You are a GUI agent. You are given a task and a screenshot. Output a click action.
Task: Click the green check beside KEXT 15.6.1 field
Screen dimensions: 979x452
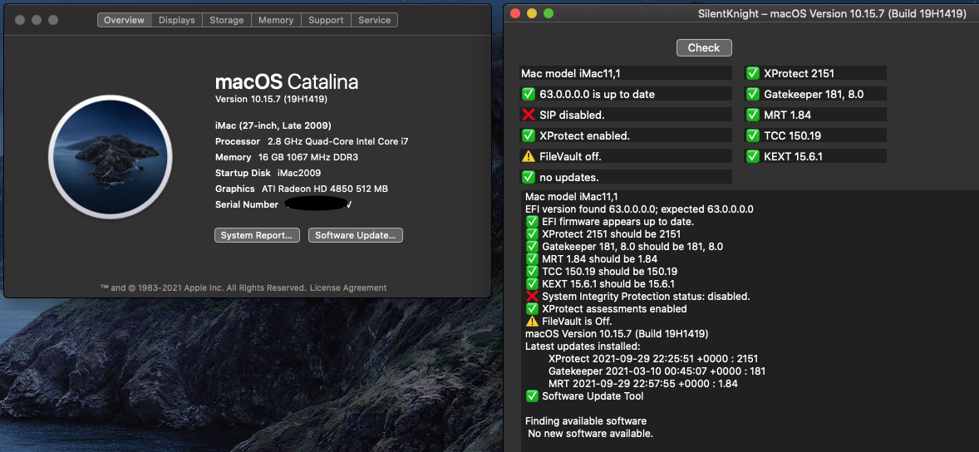coord(752,156)
